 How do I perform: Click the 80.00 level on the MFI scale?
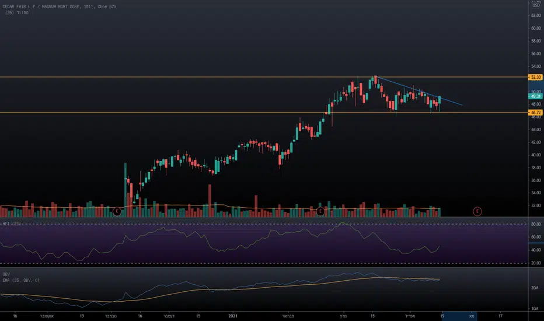(x=536, y=224)
